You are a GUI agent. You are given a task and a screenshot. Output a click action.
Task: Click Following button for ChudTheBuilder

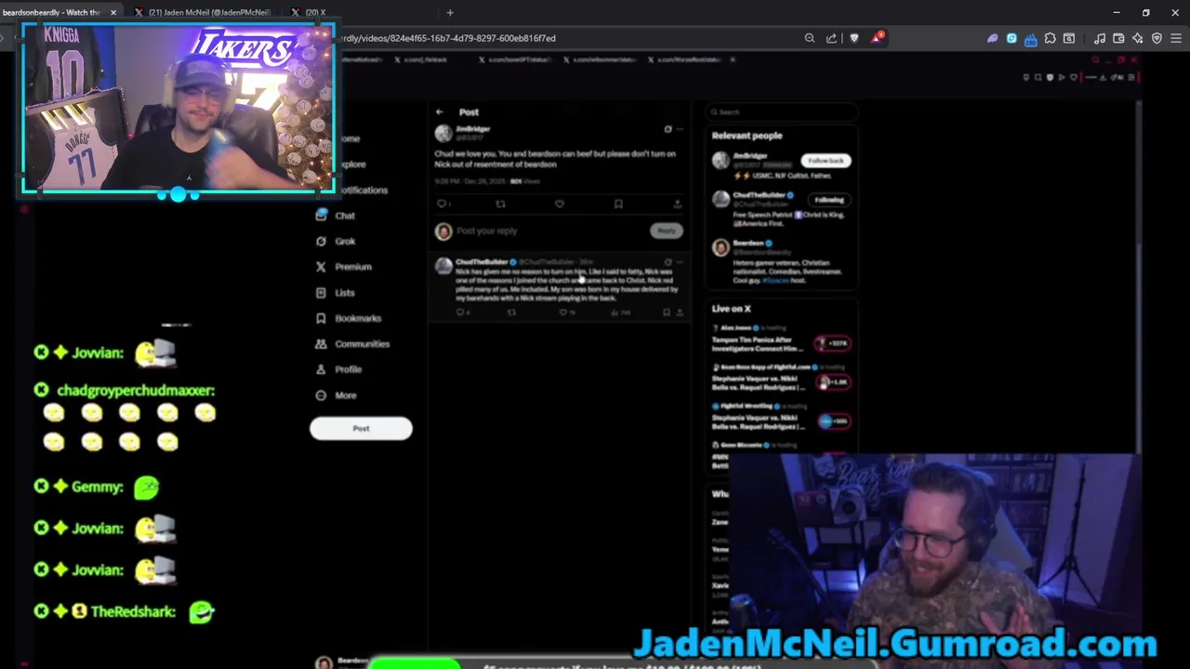click(828, 200)
